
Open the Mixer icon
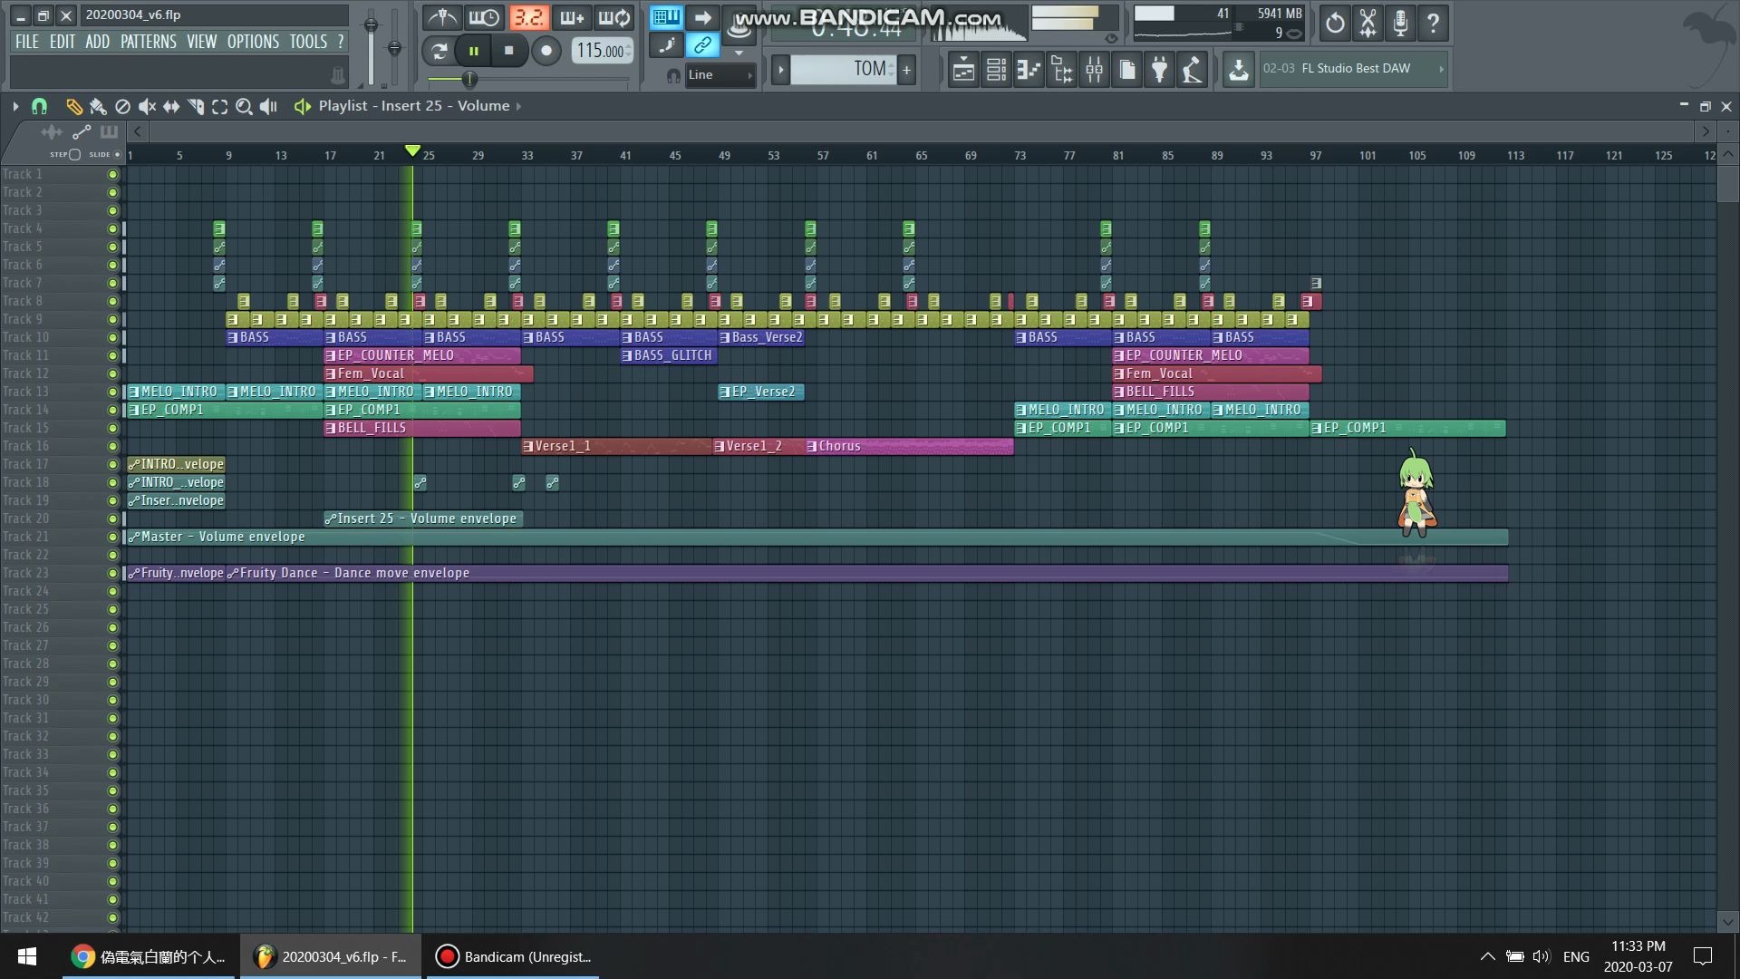[1094, 69]
